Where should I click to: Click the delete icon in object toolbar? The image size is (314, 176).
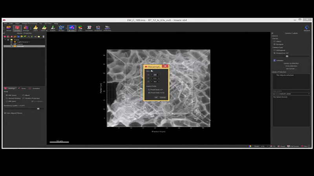[x=44, y=36]
